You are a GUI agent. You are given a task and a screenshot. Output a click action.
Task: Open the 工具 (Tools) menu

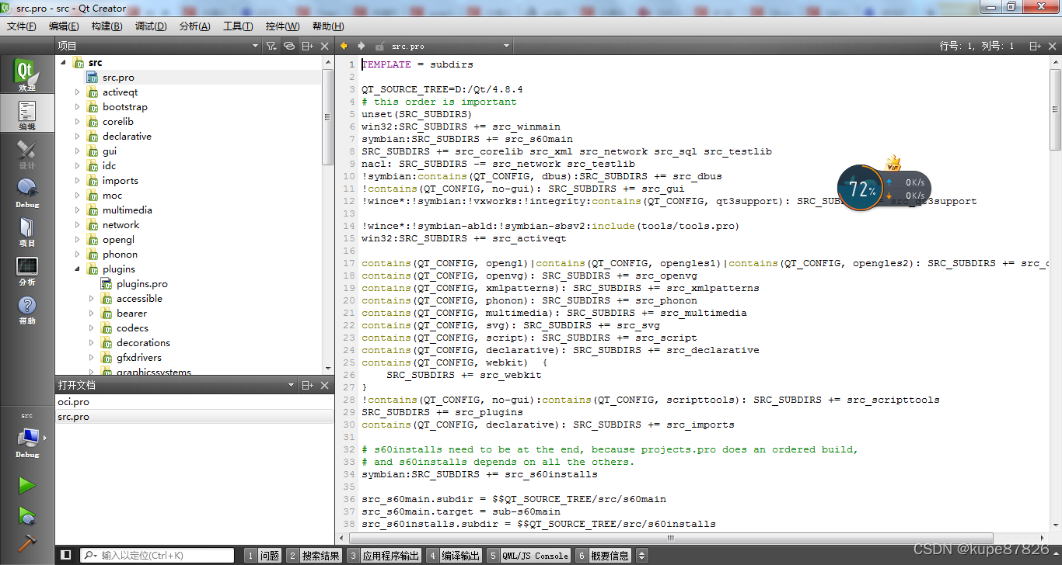coord(239,26)
